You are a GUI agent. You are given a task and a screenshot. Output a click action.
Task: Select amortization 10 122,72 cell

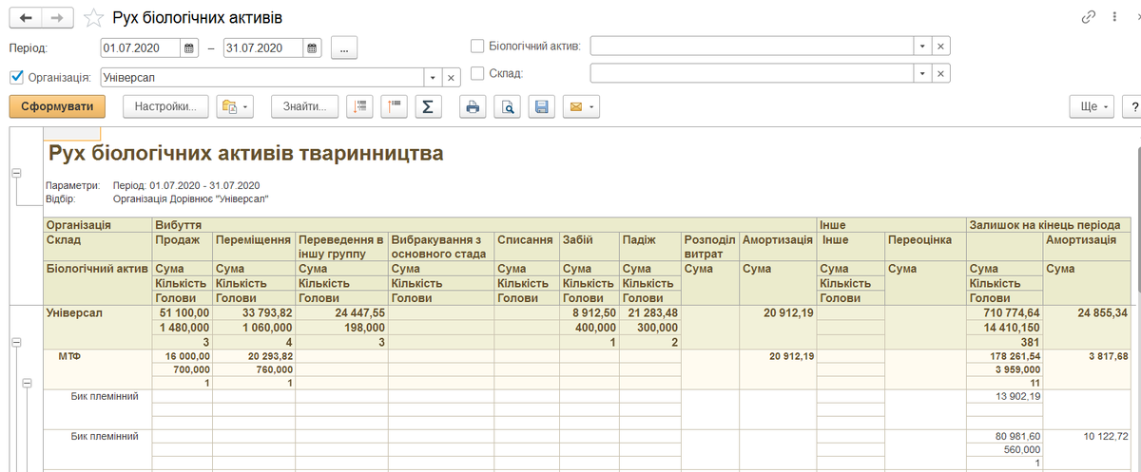(1088, 437)
